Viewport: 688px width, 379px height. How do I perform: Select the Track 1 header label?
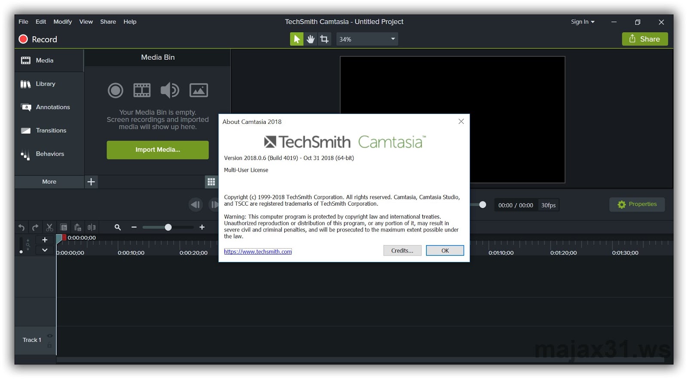(32, 340)
